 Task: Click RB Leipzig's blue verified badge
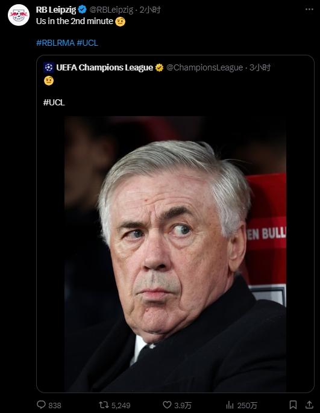(x=83, y=10)
